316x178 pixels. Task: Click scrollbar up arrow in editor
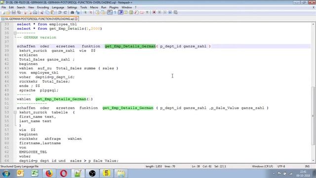tap(313, 24)
